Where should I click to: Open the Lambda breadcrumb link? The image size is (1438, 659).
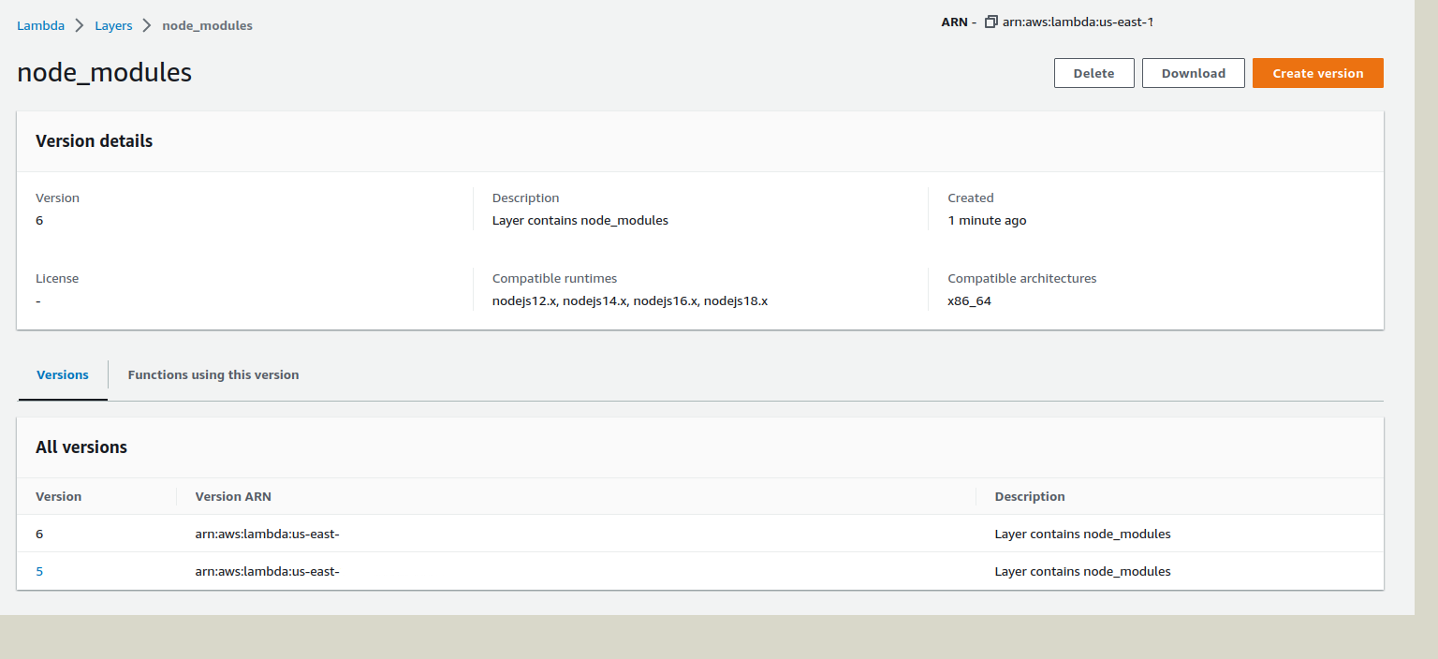(40, 25)
